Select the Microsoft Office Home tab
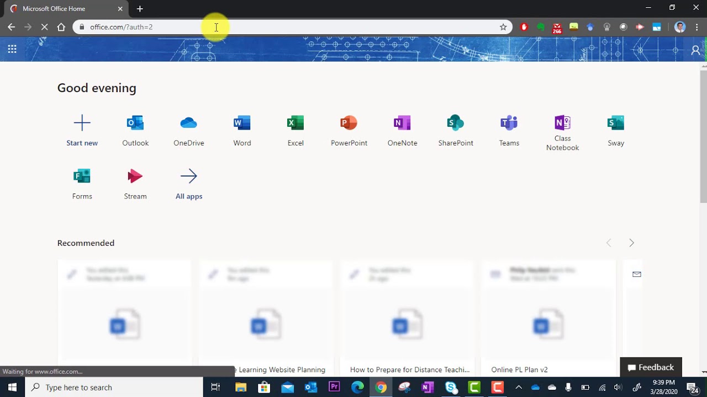The height and width of the screenshot is (397, 707). [x=66, y=9]
